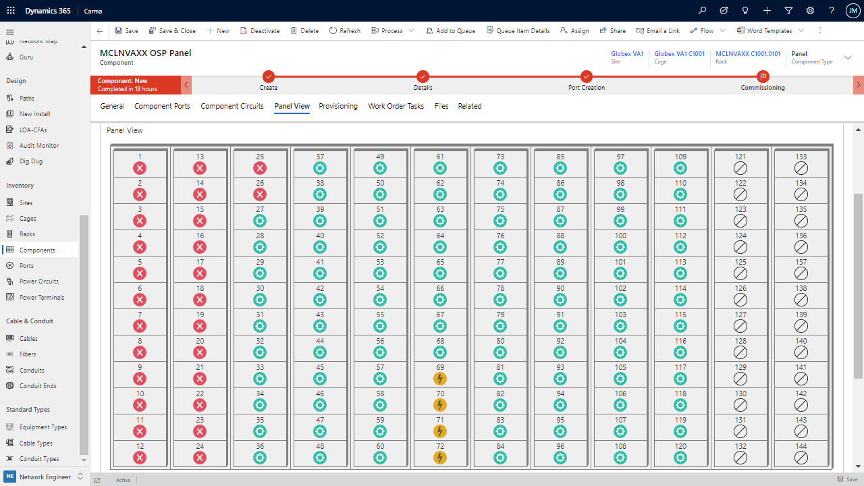Click Delete in the command bar
This screenshot has width=864, height=486.
tap(304, 31)
